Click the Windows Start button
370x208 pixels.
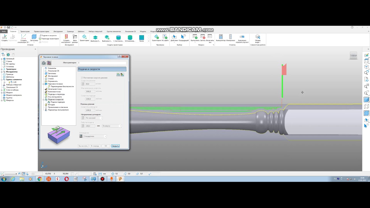pyautogui.click(x=4, y=179)
